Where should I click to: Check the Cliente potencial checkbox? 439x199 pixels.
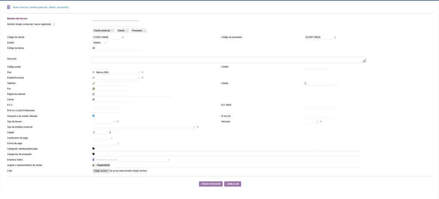(x=112, y=31)
